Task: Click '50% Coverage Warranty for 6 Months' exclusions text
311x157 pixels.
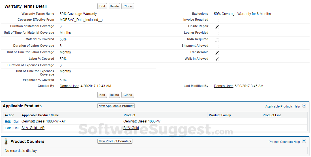Action: click(x=242, y=14)
